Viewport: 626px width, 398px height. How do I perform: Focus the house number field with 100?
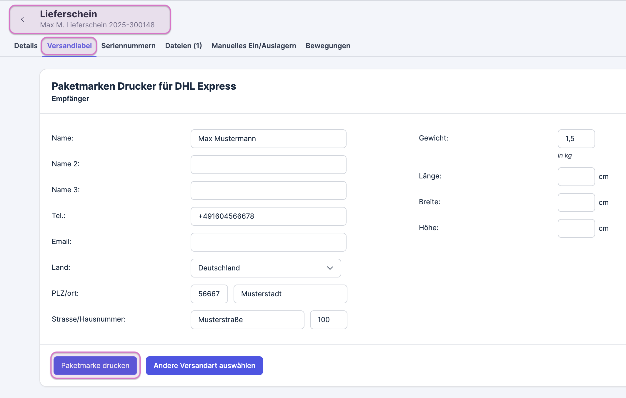(x=328, y=320)
